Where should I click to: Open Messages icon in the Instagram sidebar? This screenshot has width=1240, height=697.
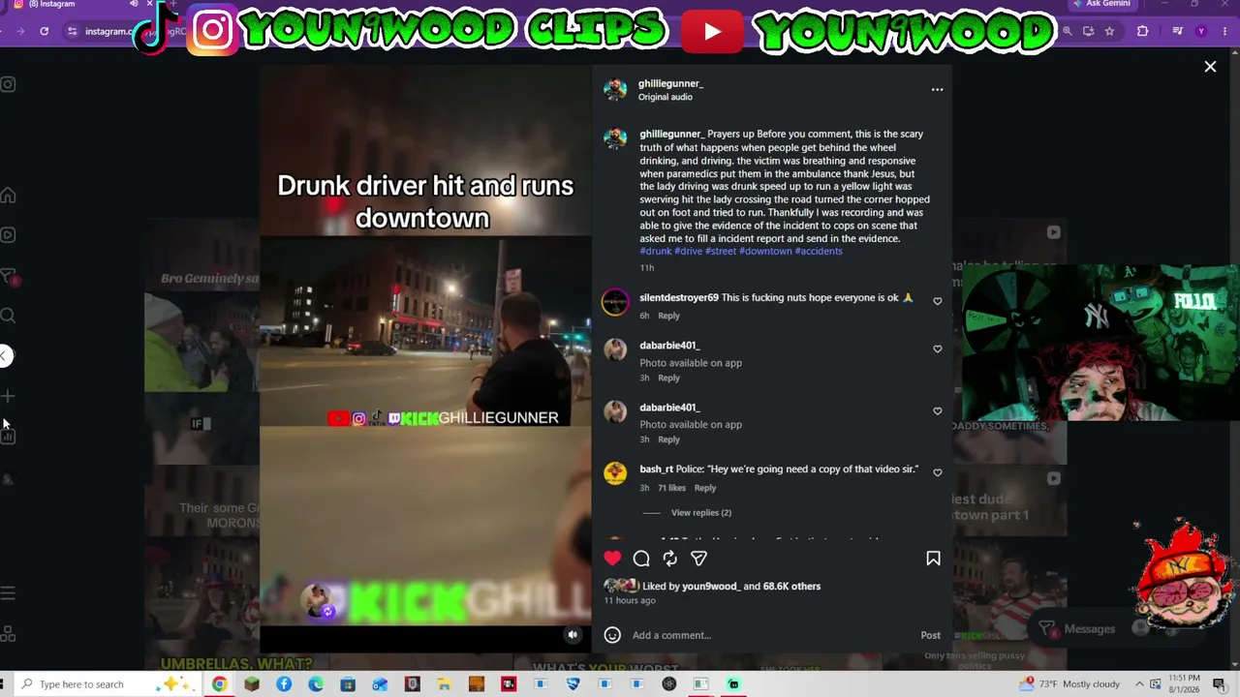coord(8,277)
